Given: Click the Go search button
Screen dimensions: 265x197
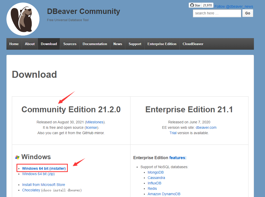Looking at the screenshot, I should click(x=247, y=13).
